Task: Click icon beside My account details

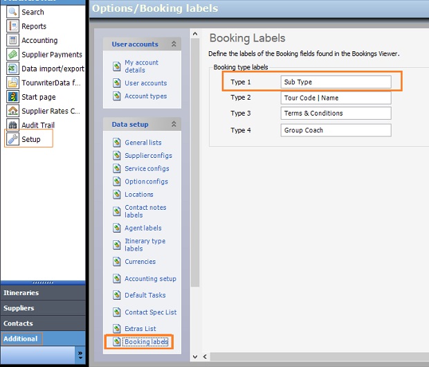Action: (117, 66)
